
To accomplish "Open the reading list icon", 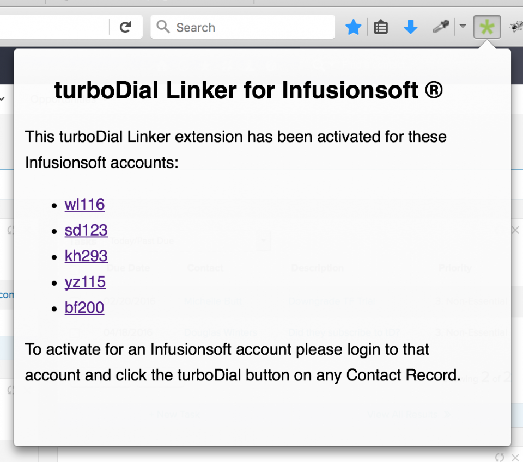I will pyautogui.click(x=380, y=26).
